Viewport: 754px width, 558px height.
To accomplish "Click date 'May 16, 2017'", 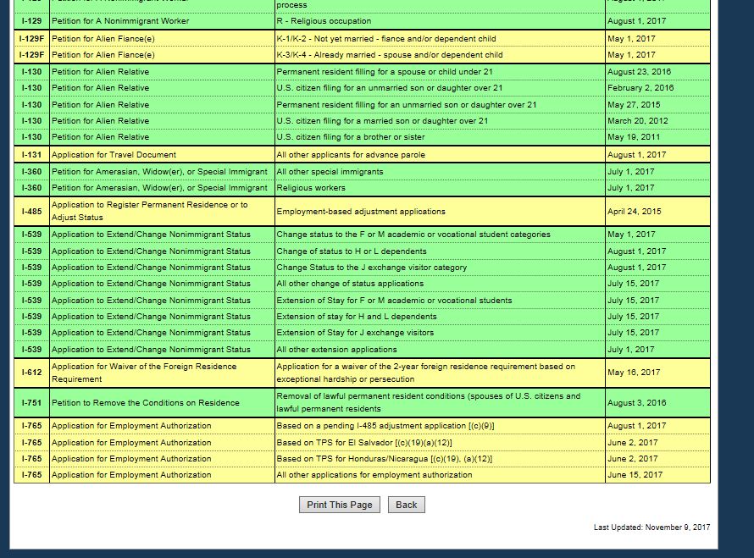I will (634, 373).
